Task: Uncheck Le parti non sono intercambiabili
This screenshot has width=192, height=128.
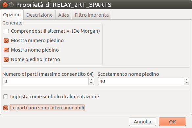Action: coord(6,108)
